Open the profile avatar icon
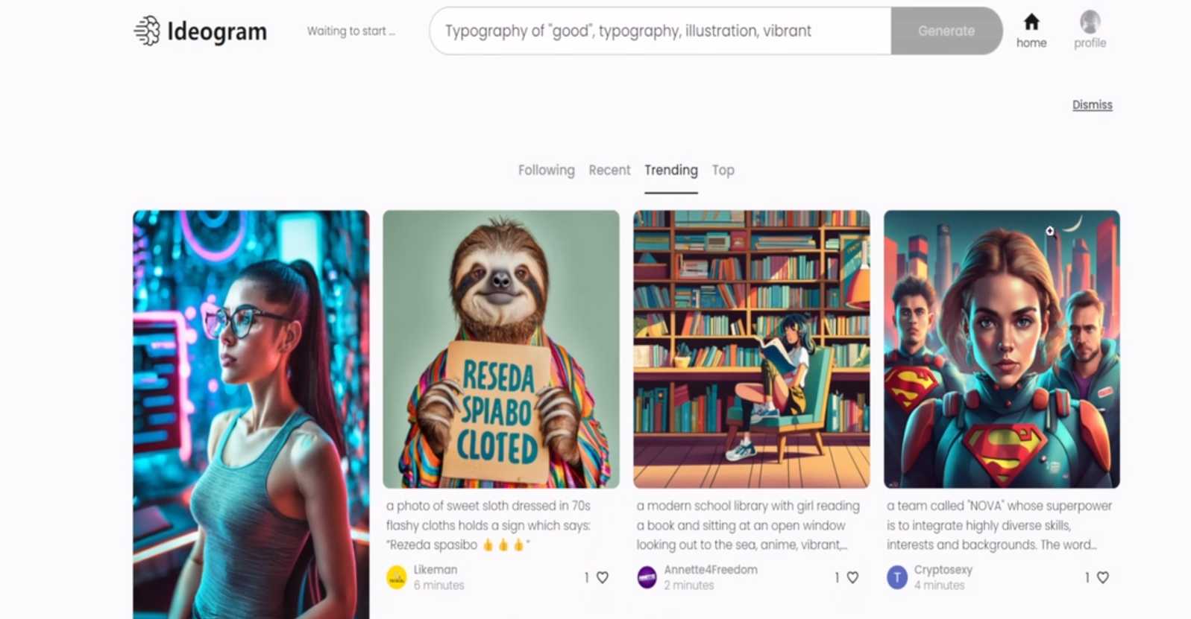Screen dimensions: 1191x619 pyautogui.click(x=1090, y=22)
